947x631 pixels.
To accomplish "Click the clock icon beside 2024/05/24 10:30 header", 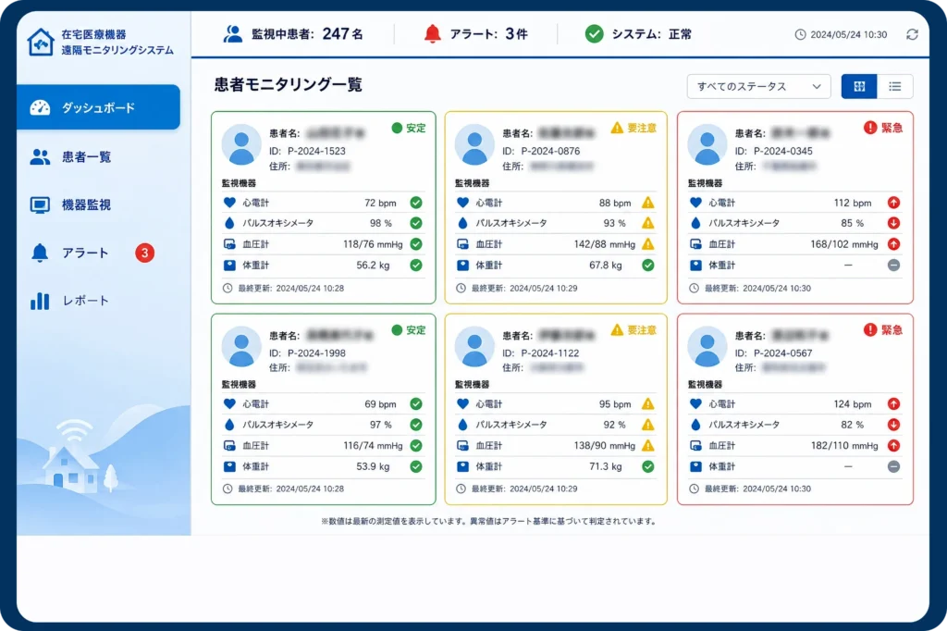I will tap(800, 34).
